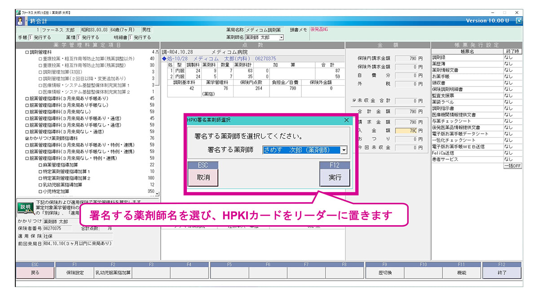539x296 pixels.
Task: Click the 説明 blackboard icon
Action: (x=26, y=208)
